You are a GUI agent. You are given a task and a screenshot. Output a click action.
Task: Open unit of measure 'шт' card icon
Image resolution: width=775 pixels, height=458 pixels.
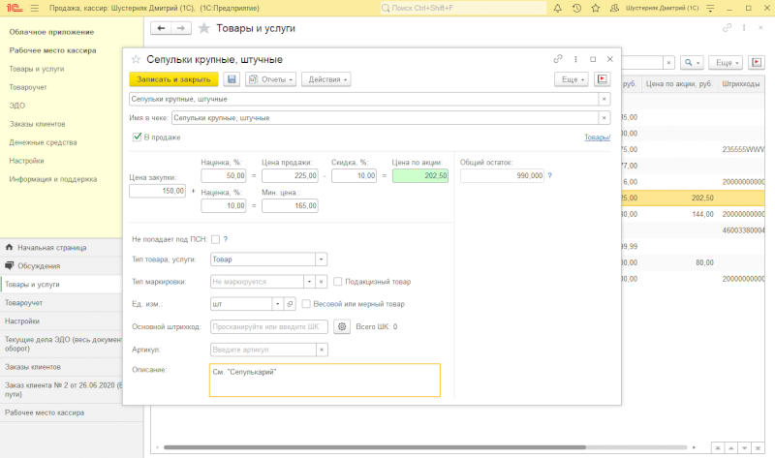290,304
